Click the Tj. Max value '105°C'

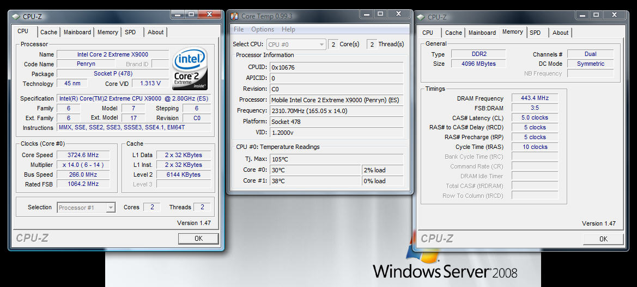336,159
